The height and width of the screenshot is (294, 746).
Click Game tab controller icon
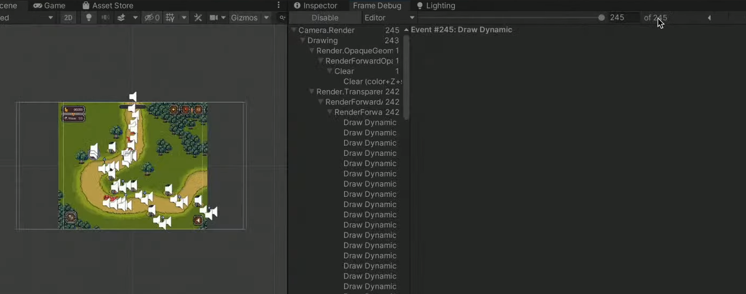click(37, 5)
